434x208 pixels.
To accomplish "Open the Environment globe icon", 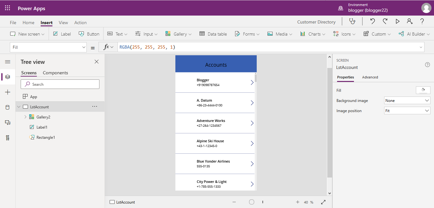I will click(x=341, y=8).
